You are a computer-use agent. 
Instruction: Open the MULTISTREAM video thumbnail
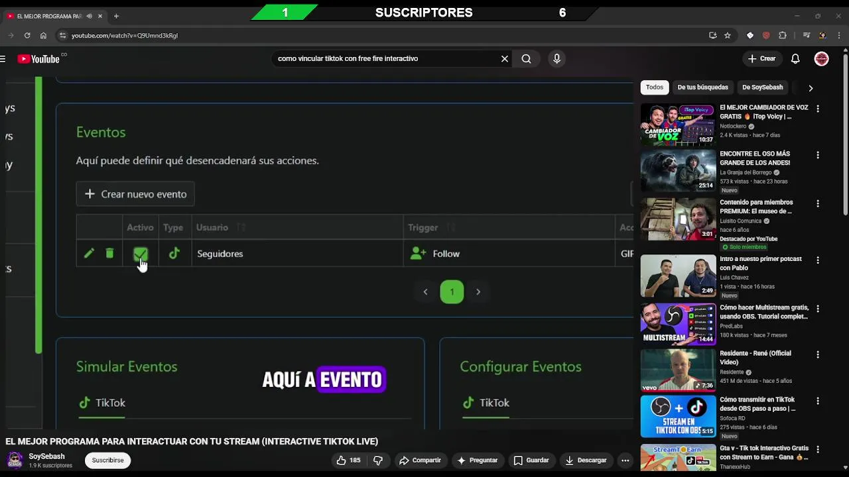[x=678, y=325]
